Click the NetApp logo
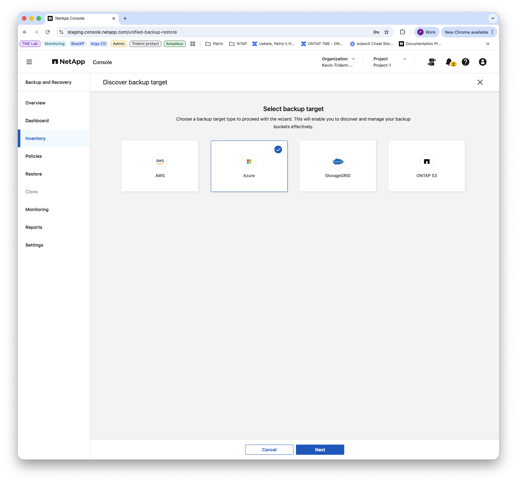Viewport: 517px width, 483px height. coord(69,62)
